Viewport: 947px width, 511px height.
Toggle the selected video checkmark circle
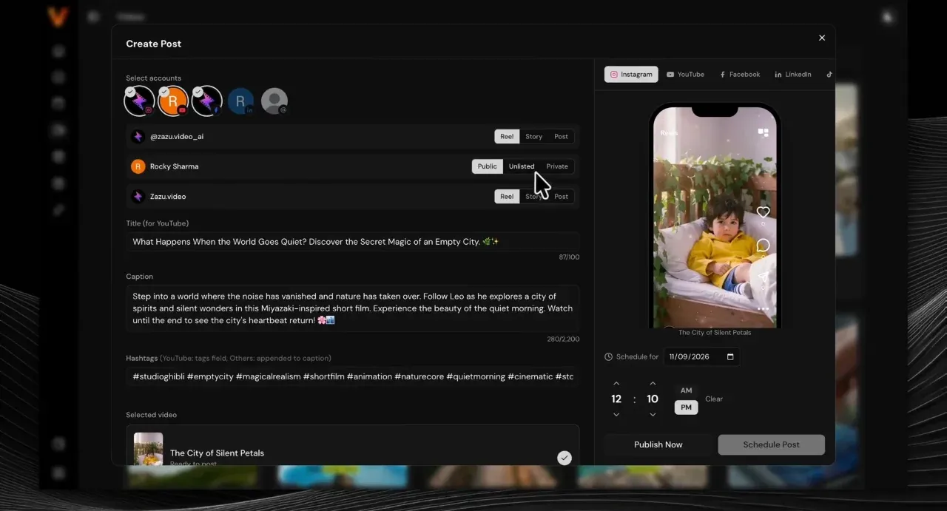click(x=565, y=458)
